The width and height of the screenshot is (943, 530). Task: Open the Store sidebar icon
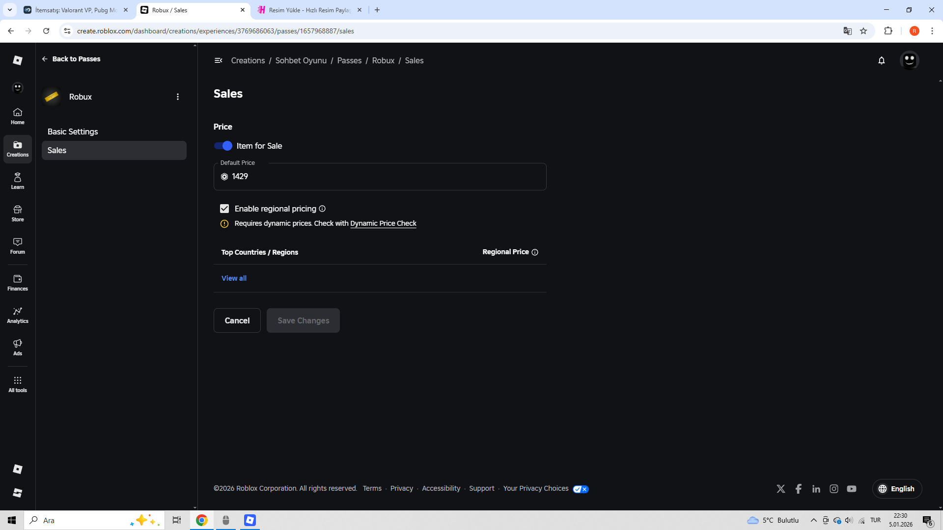pyautogui.click(x=18, y=213)
